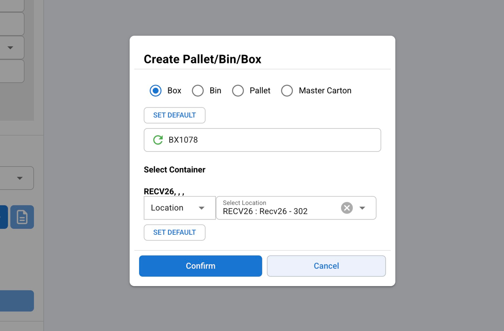Select the Master Carton radio button
This screenshot has height=331, width=504.
tap(287, 90)
